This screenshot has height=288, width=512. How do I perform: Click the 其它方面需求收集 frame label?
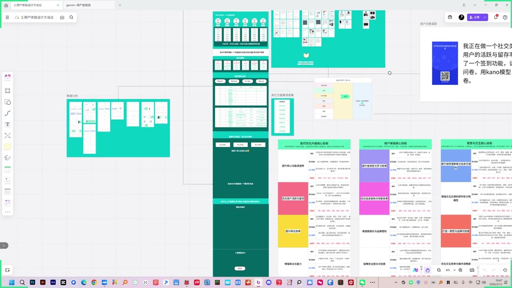[x=282, y=95]
